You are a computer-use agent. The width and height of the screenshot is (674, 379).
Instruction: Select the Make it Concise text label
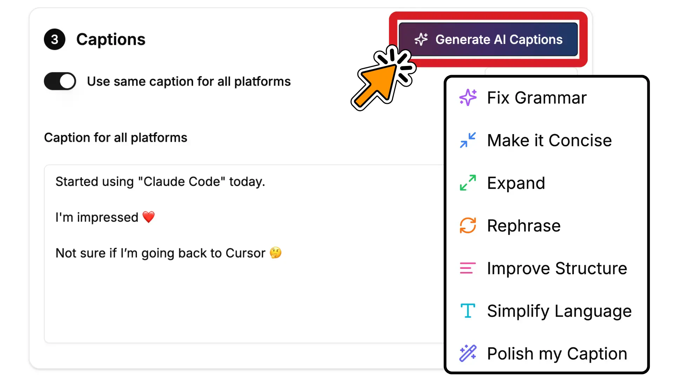[x=549, y=140]
